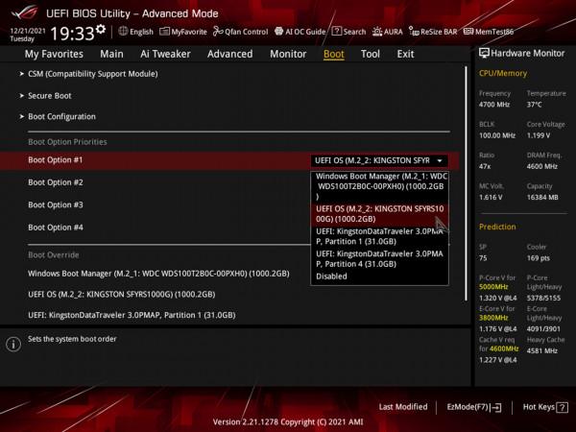
Task: Click the 16384 MB capacity value
Action: pyautogui.click(x=542, y=197)
